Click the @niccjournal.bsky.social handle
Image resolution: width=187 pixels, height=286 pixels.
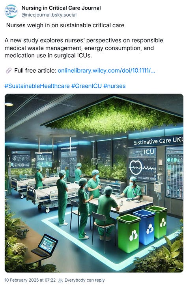click(x=49, y=15)
